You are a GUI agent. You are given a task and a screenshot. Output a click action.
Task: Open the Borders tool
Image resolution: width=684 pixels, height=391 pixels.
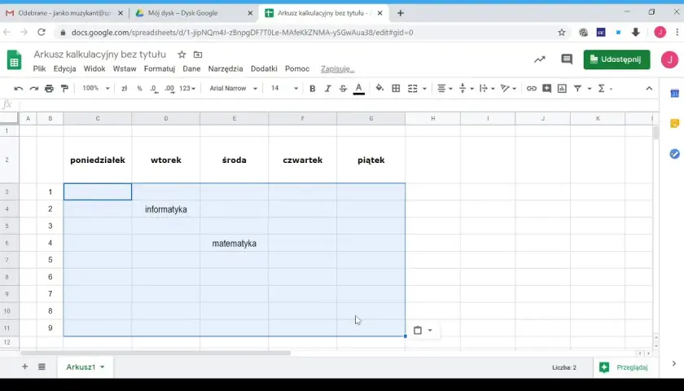pyautogui.click(x=396, y=89)
